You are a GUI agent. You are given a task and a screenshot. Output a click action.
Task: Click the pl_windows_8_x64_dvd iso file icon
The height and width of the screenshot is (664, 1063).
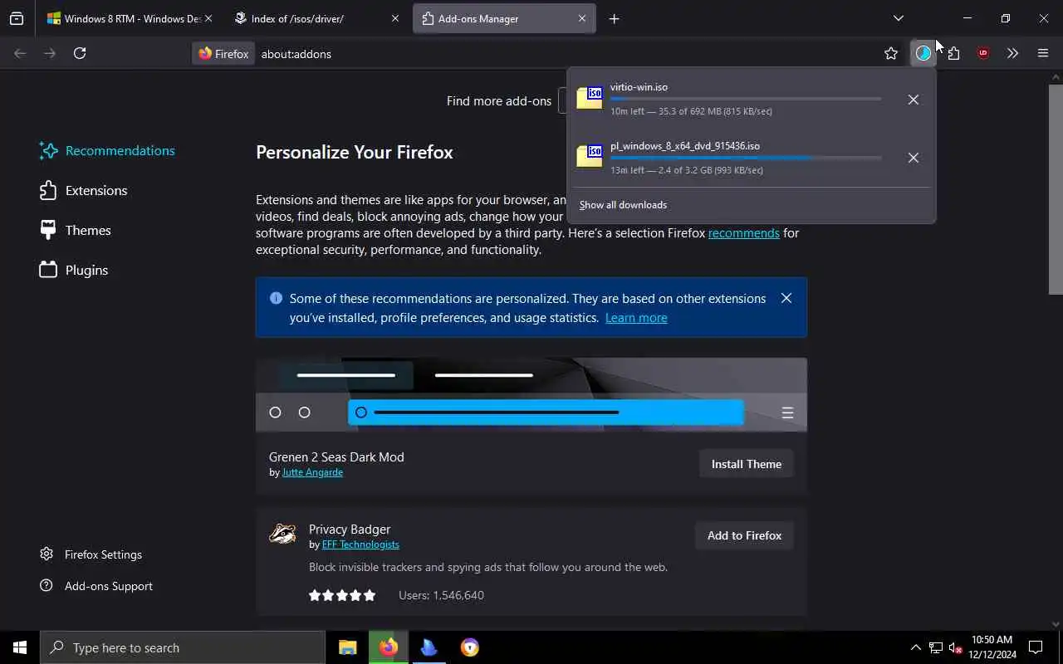pyautogui.click(x=590, y=155)
